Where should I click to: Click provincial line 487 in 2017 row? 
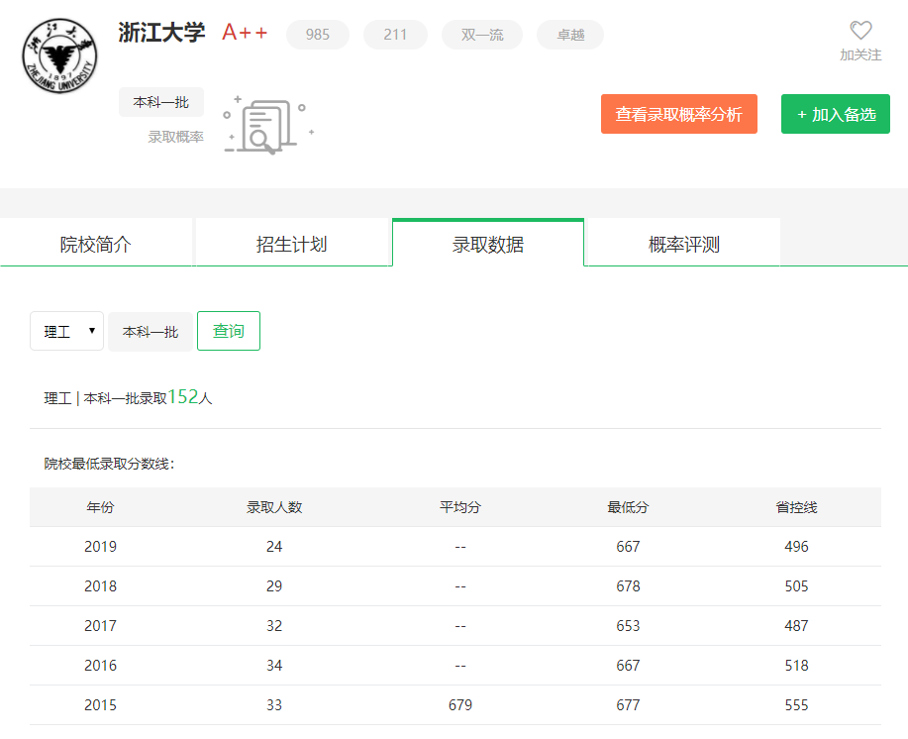coord(796,625)
